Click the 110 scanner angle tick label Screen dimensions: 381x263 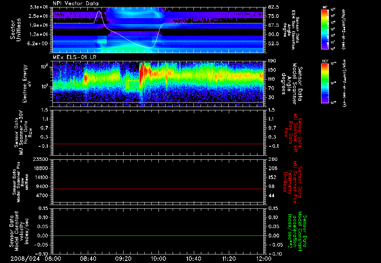pyautogui.click(x=272, y=79)
